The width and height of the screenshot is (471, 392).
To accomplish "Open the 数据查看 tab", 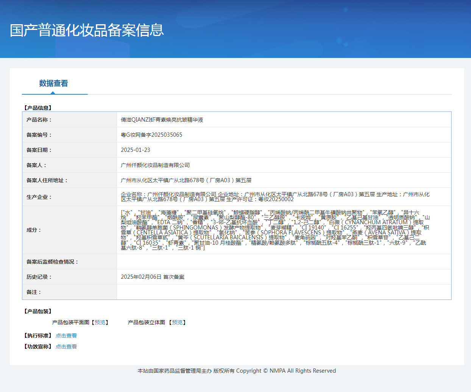I will [54, 83].
